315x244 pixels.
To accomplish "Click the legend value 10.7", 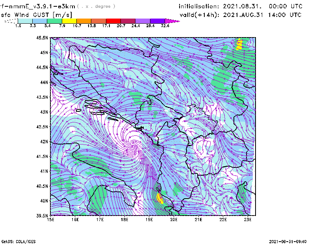I will point(77,26).
